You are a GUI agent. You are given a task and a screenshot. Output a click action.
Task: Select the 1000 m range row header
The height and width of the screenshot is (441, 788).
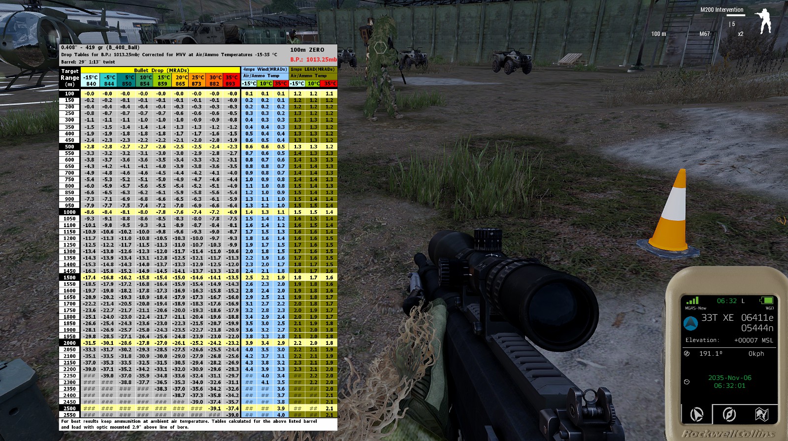coord(69,212)
